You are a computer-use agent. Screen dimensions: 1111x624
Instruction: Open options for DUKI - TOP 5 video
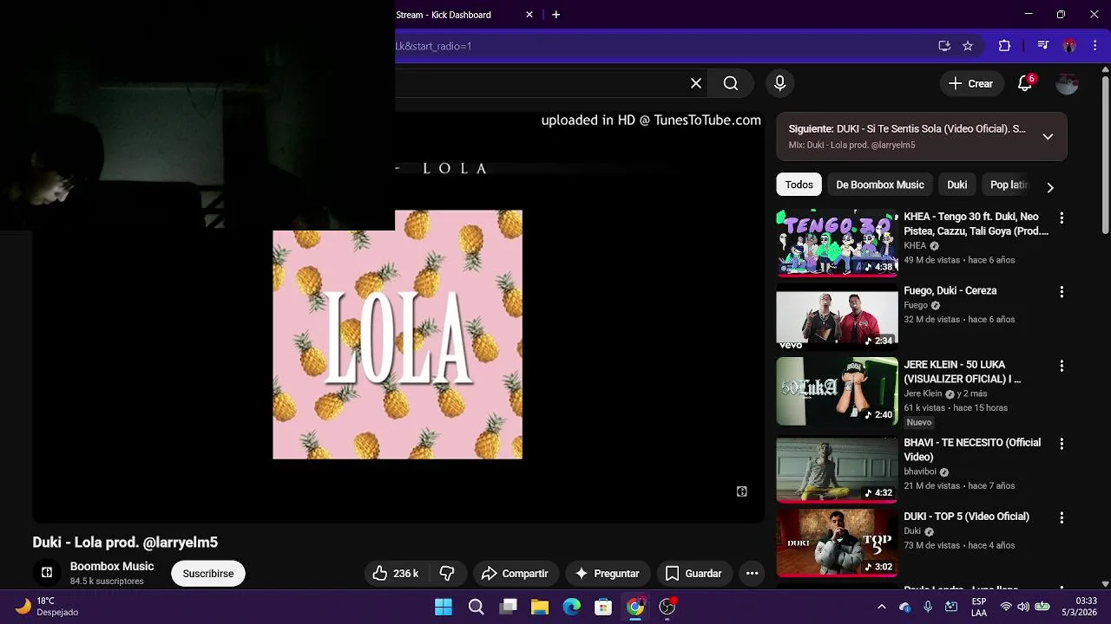1061,517
